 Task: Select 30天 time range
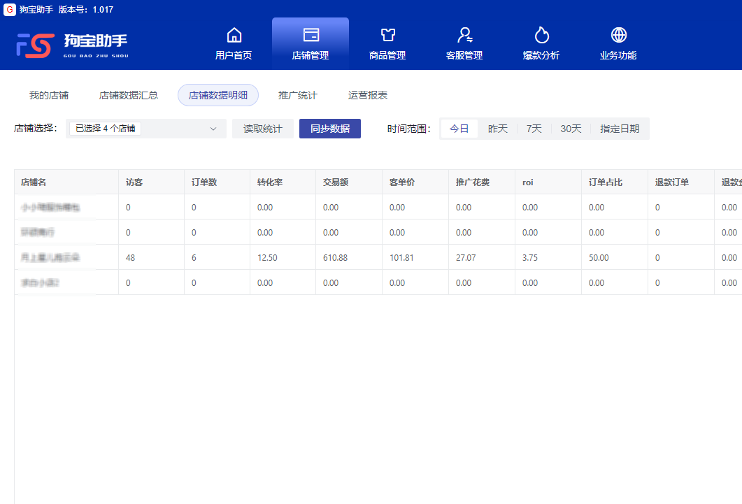tap(571, 129)
